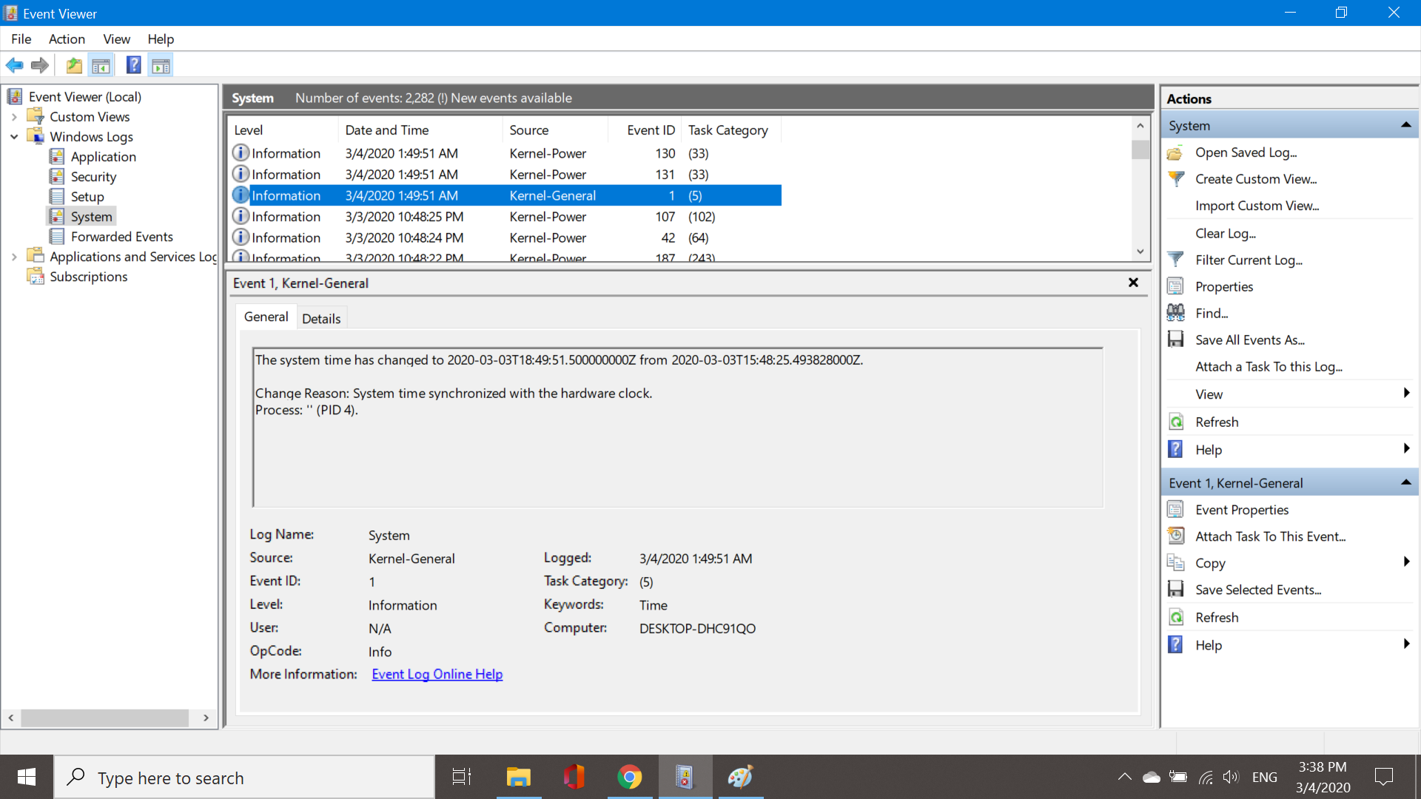Click the Filter Current Log funnel icon
Screen dimensions: 1421x799
[1175, 260]
